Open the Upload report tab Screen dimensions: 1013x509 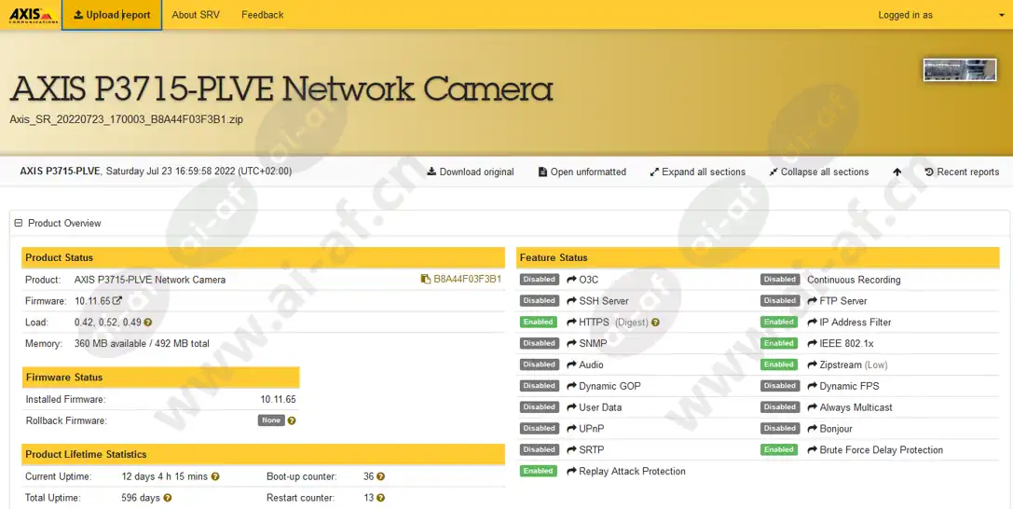pyautogui.click(x=112, y=15)
